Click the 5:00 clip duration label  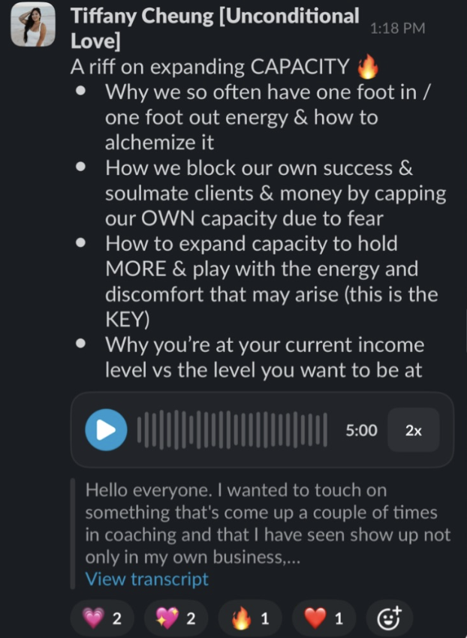pyautogui.click(x=362, y=430)
